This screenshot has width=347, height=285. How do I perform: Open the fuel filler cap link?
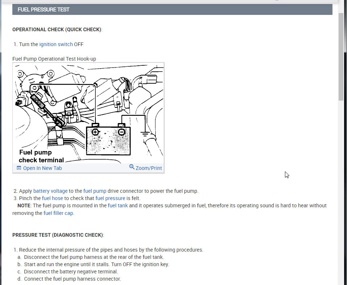click(58, 213)
